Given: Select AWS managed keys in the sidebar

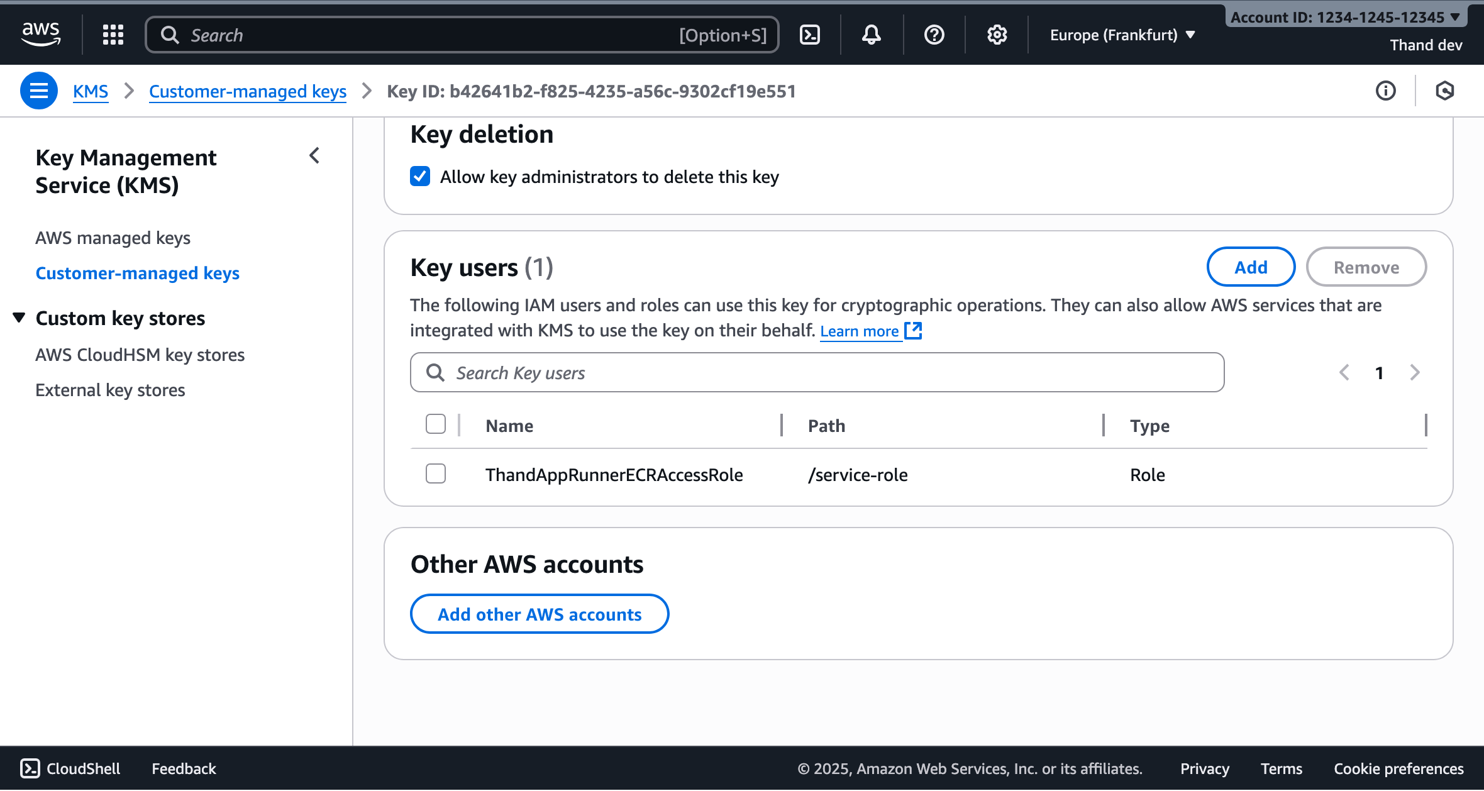Looking at the screenshot, I should pos(113,238).
